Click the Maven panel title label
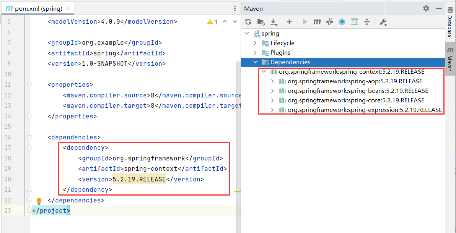 [254, 9]
